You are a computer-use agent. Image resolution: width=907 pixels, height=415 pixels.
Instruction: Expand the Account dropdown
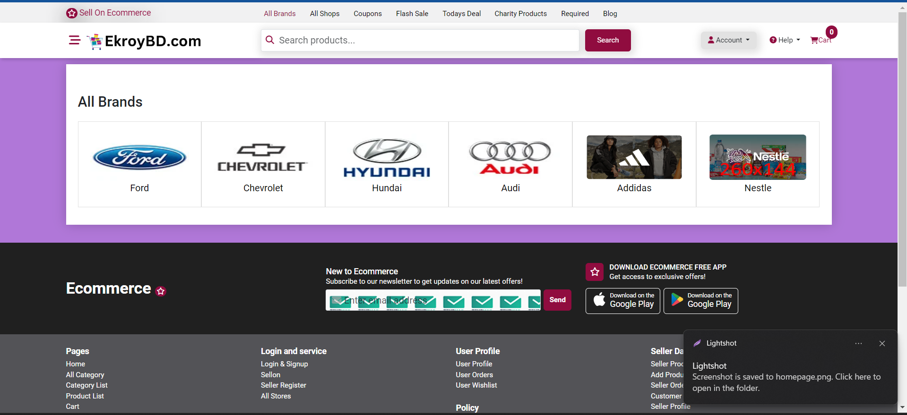click(x=728, y=40)
